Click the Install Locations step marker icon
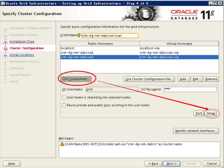The width and height of the screenshot is (224, 168). 5,55
